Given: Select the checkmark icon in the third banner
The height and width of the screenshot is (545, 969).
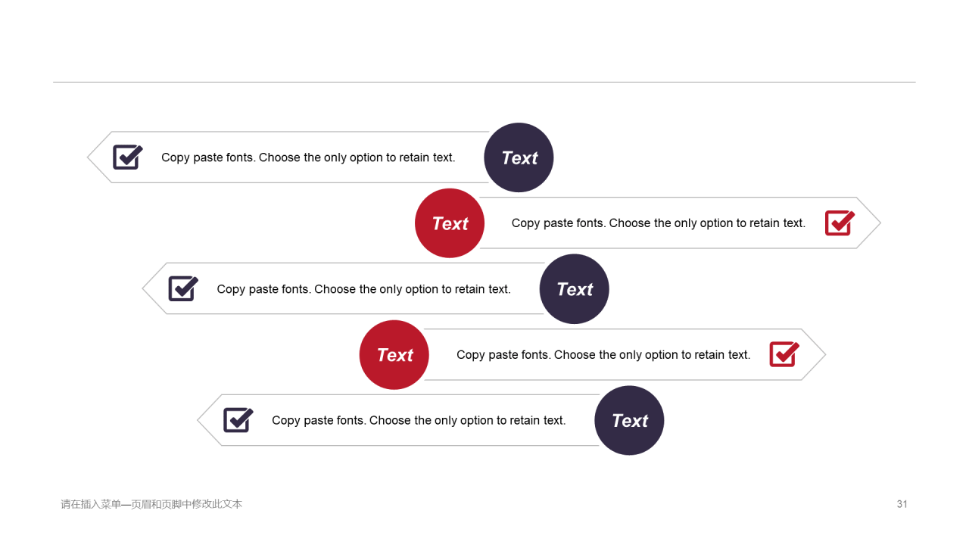Looking at the screenshot, I should click(182, 288).
